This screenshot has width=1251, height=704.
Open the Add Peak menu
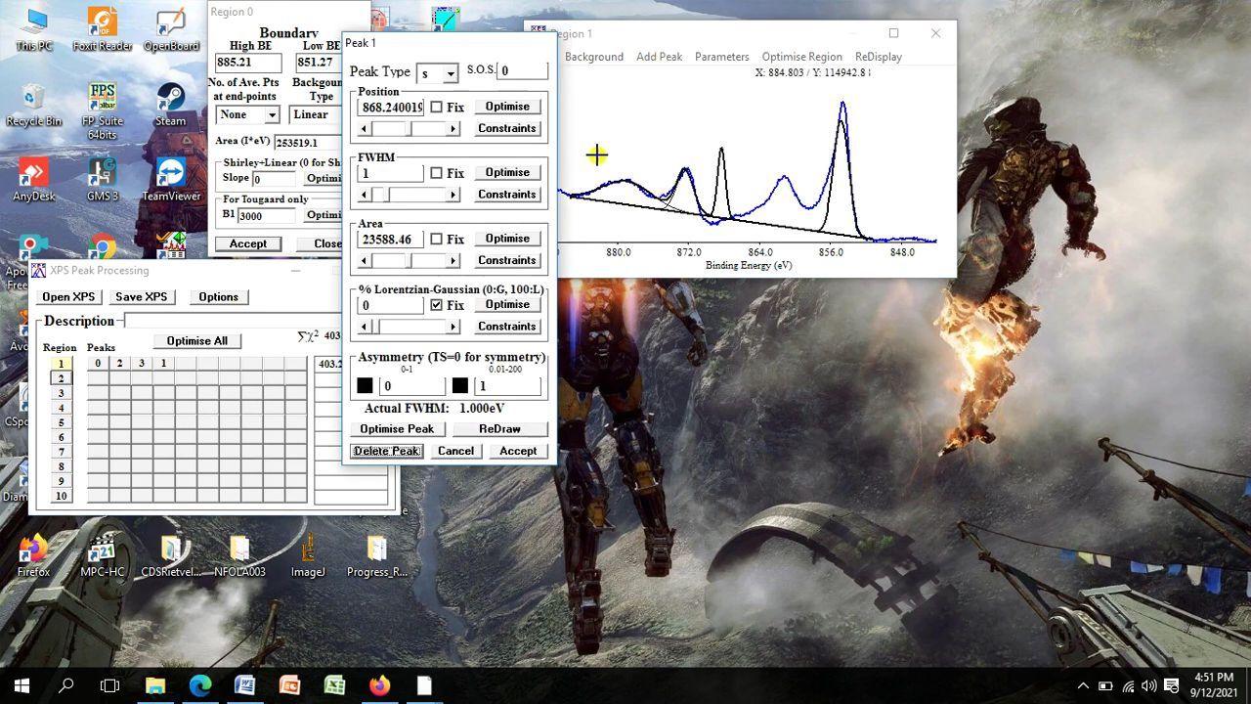point(659,57)
